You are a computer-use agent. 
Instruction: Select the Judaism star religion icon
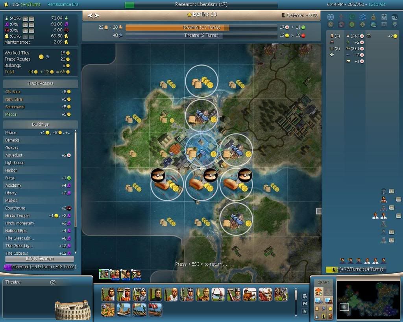tap(330, 17)
